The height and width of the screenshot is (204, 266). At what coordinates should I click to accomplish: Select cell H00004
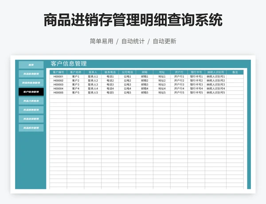(59, 89)
